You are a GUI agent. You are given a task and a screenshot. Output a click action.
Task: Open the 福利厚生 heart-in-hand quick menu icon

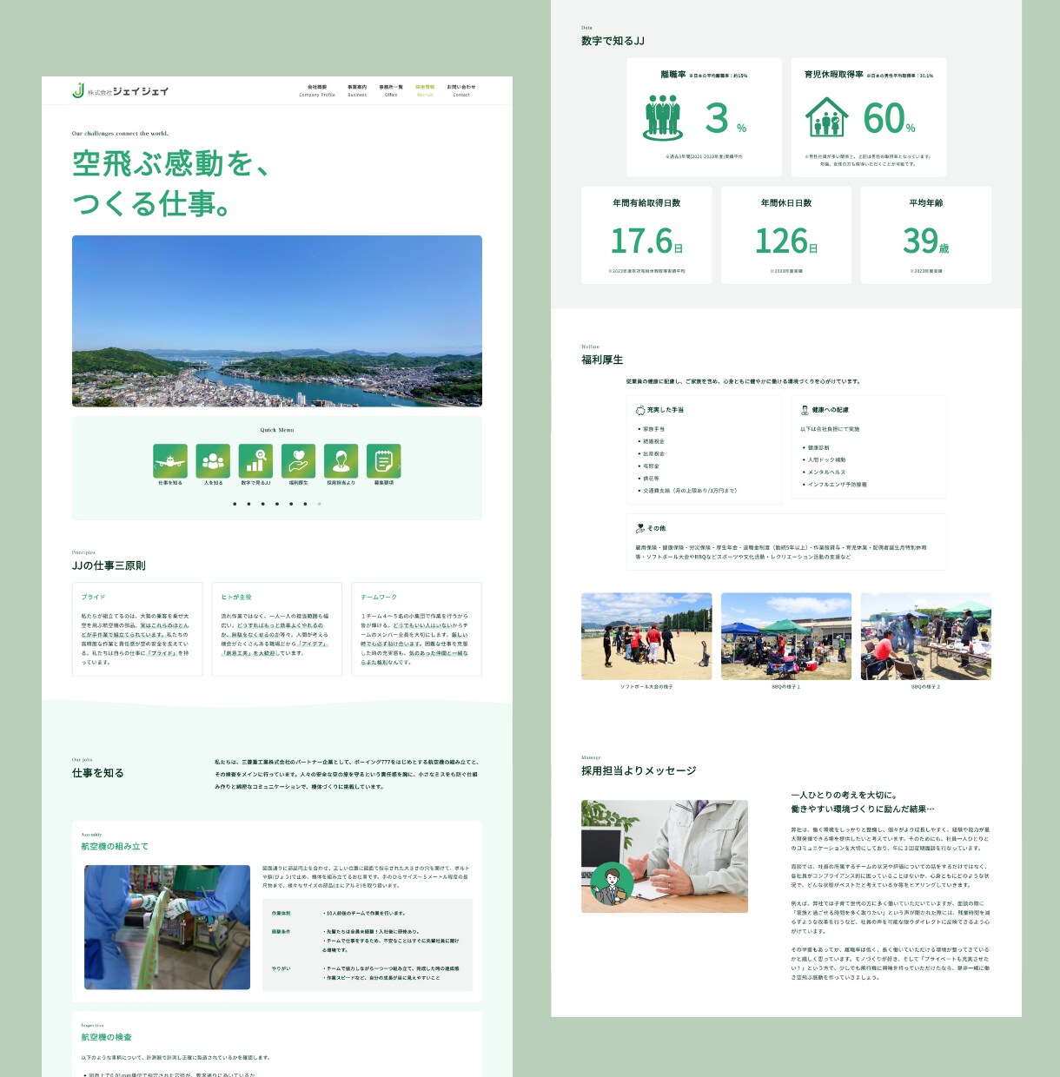click(x=298, y=461)
